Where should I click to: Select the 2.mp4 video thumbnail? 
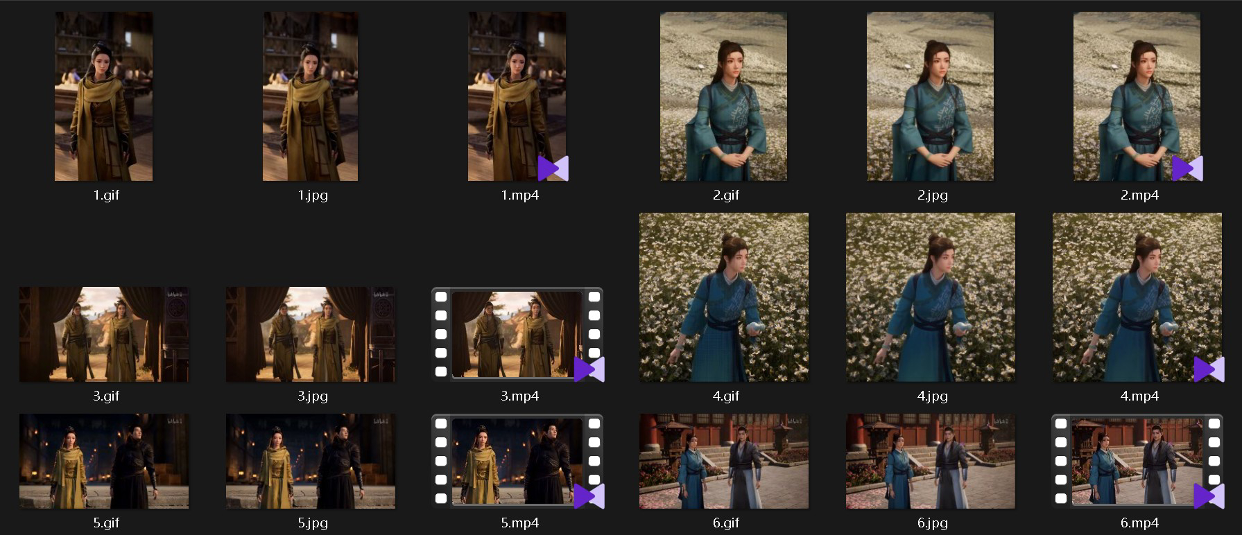(x=1137, y=96)
